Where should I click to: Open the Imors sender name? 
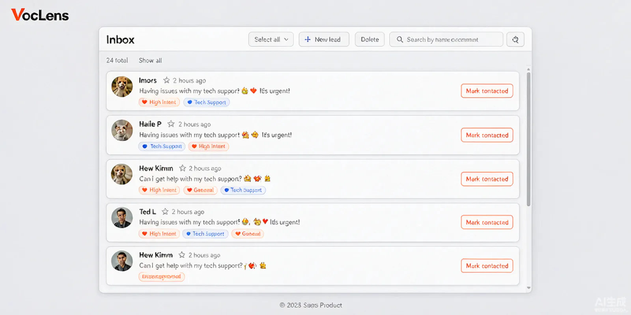pyautogui.click(x=148, y=80)
